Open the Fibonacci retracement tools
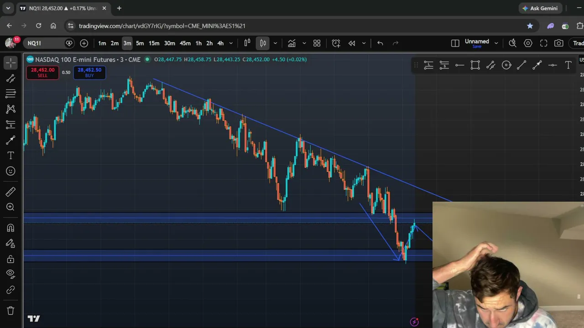The image size is (584, 328). [10, 94]
